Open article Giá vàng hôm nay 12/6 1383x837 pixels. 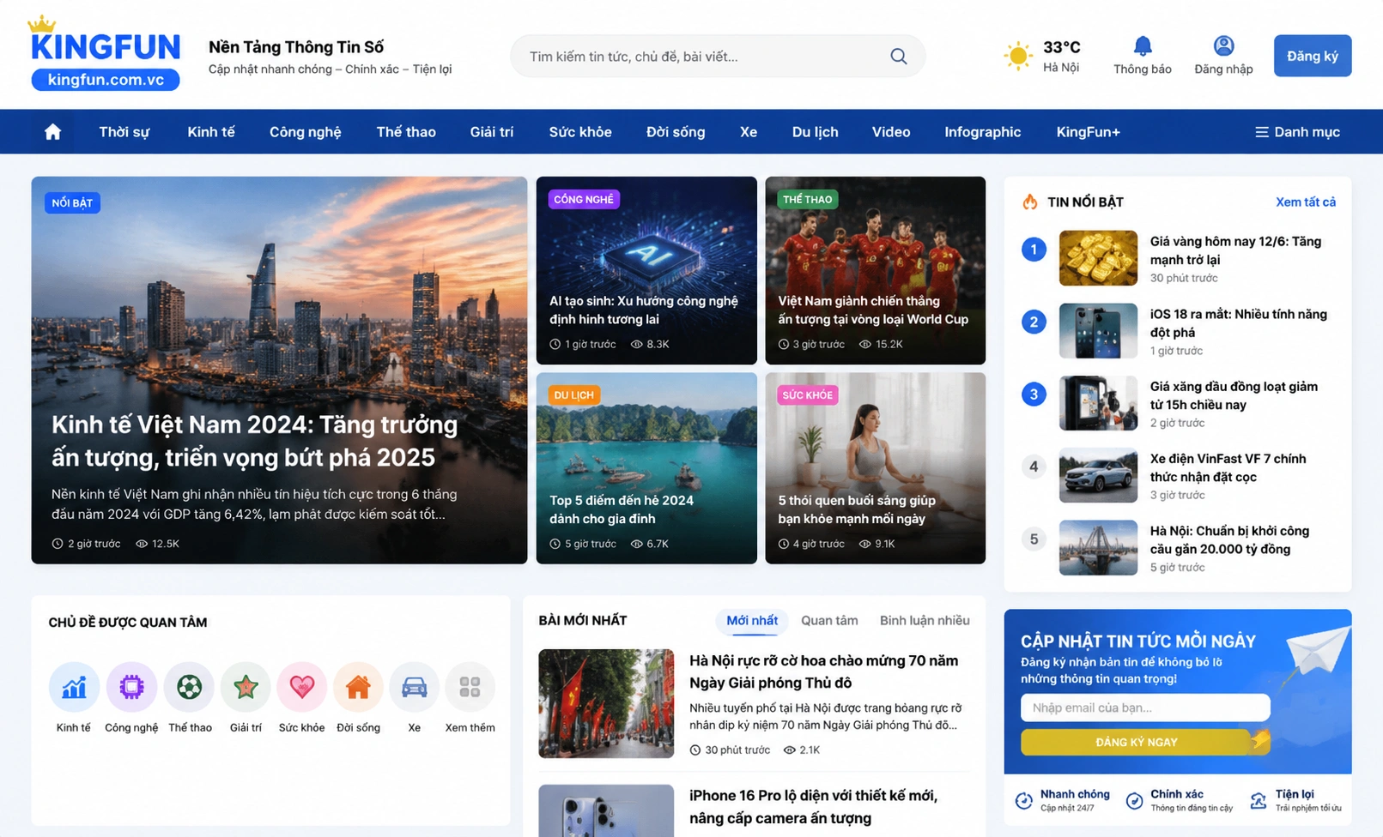tap(1235, 250)
